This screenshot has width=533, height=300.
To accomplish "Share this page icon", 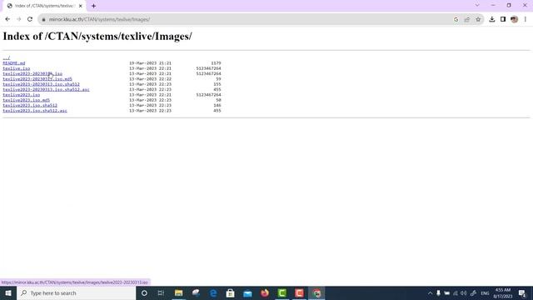I will (467, 19).
